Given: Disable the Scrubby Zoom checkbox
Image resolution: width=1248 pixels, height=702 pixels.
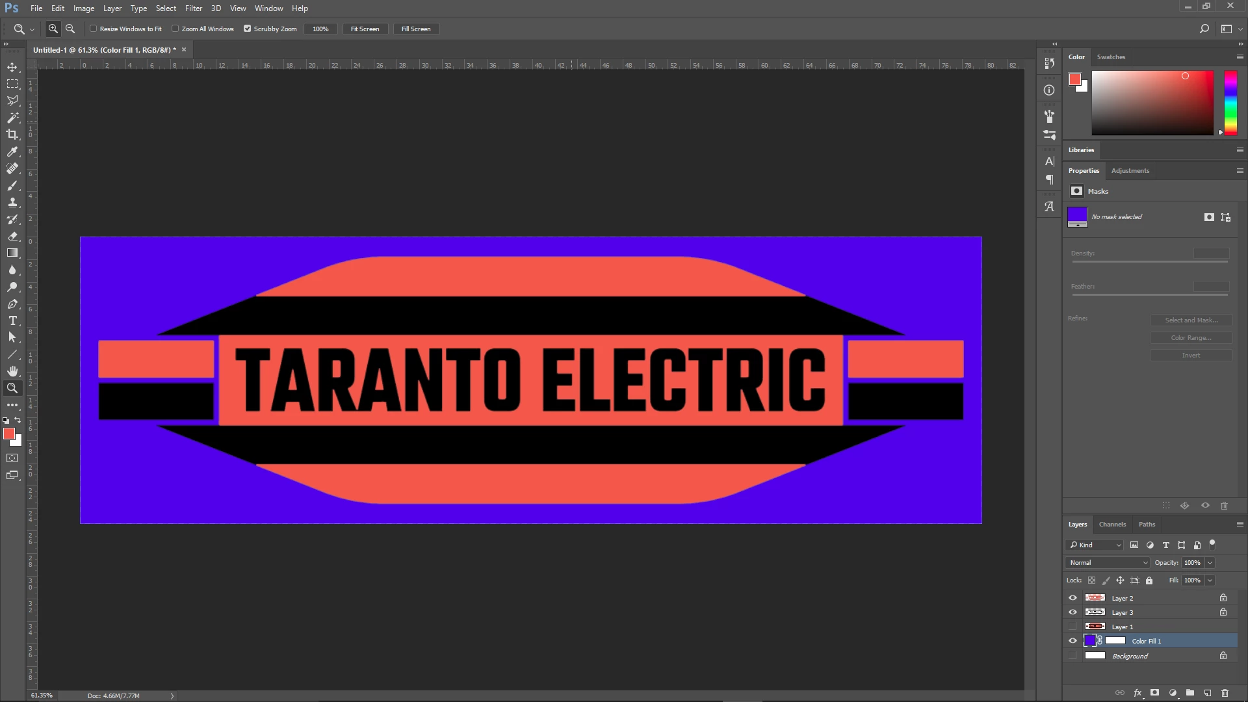Looking at the screenshot, I should click(247, 29).
